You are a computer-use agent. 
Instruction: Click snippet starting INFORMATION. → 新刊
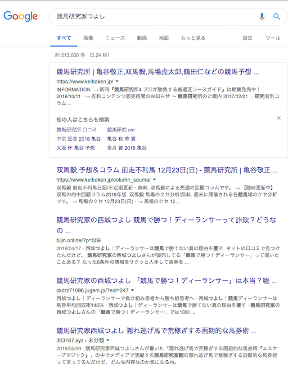(x=168, y=96)
